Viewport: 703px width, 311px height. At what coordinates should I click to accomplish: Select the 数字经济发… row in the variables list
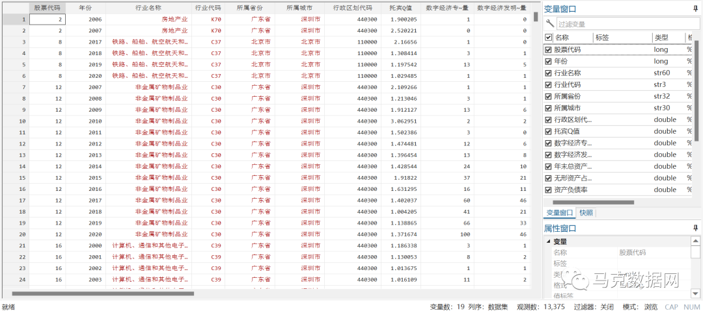point(619,155)
